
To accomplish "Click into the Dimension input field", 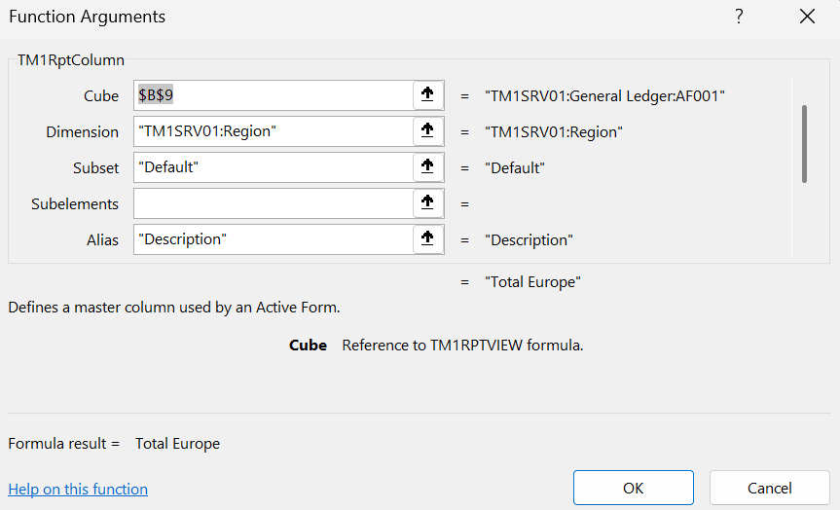I will [x=274, y=131].
